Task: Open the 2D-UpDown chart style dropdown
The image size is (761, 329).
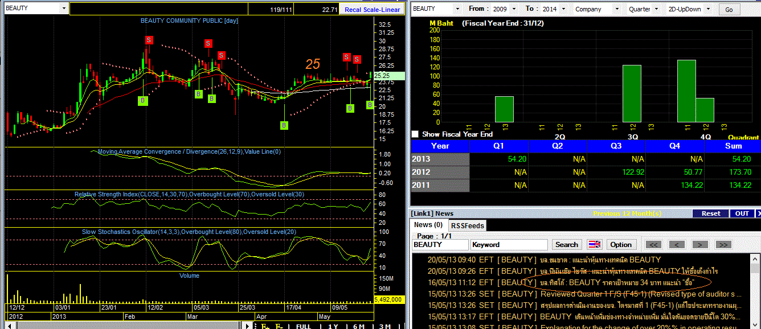Action: point(709,9)
